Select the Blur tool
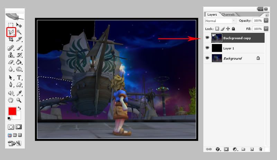 [11, 69]
